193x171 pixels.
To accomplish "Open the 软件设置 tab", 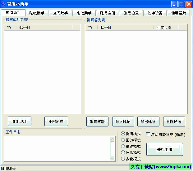I will tap(155, 13).
